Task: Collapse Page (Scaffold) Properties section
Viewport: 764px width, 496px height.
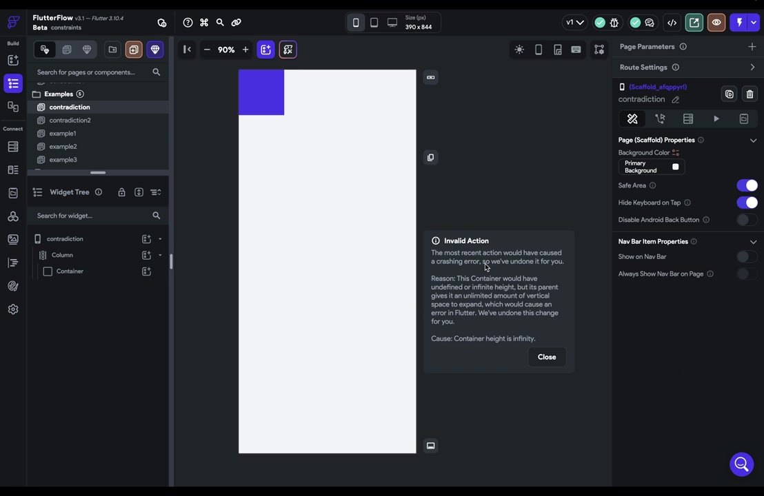Action: (x=753, y=141)
